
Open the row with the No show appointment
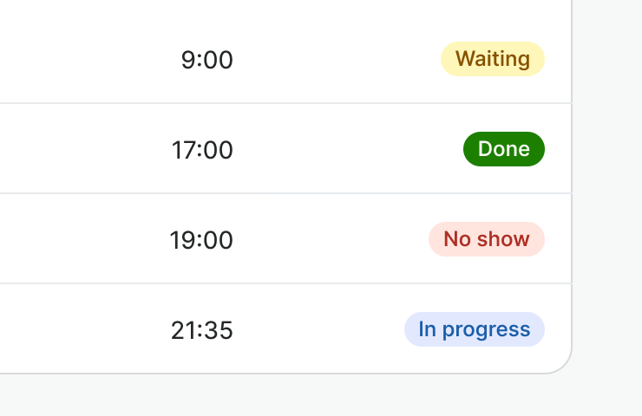[285, 238]
